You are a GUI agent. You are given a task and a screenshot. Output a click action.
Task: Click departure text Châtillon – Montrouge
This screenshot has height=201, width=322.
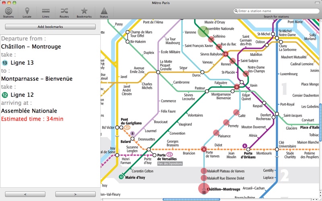point(31,47)
